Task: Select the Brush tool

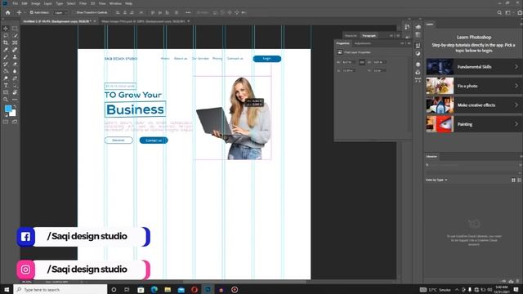Action: [x=6, y=57]
